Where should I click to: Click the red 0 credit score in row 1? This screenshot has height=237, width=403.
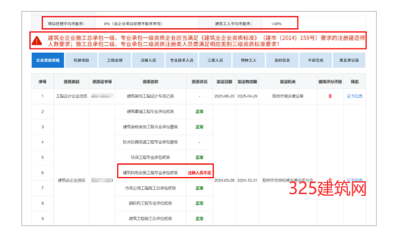click(330, 96)
